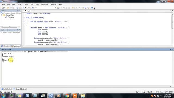Viewport: 174px width, 98px height.
Task: Click the 'Second Digit' output line
Action: [x=8, y=57]
